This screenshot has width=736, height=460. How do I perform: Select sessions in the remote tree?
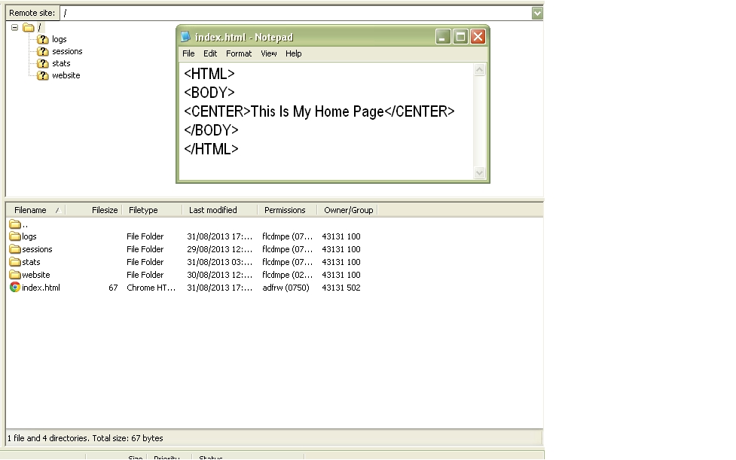pyautogui.click(x=67, y=52)
